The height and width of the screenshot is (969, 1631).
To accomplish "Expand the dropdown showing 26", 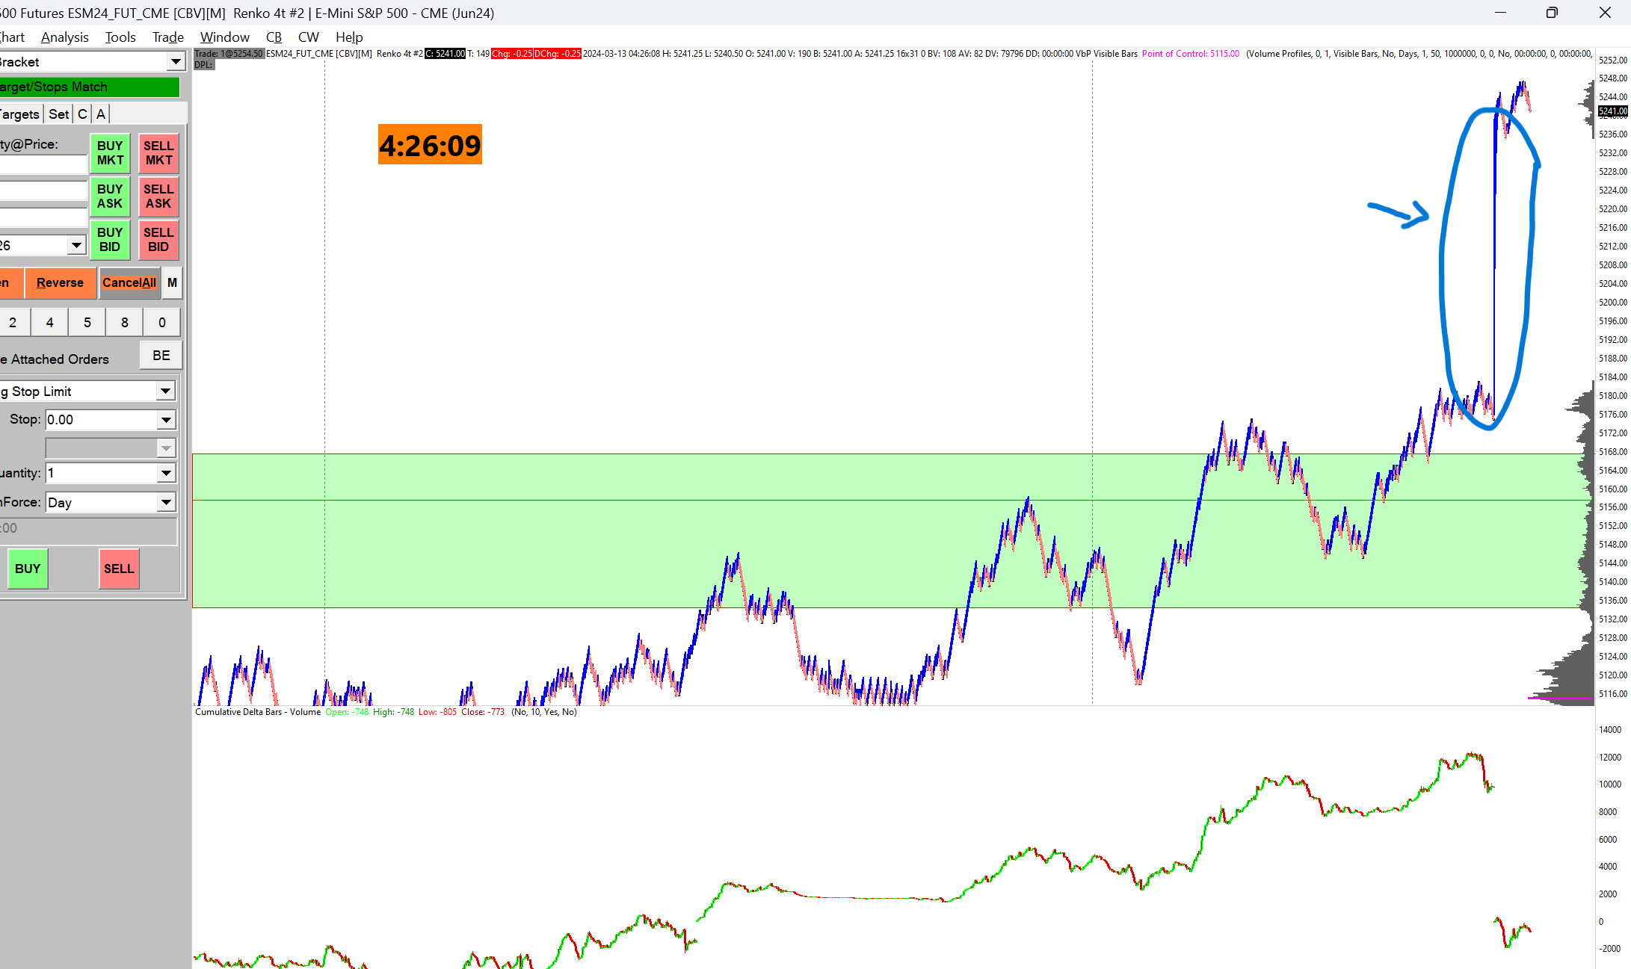I will 76,245.
